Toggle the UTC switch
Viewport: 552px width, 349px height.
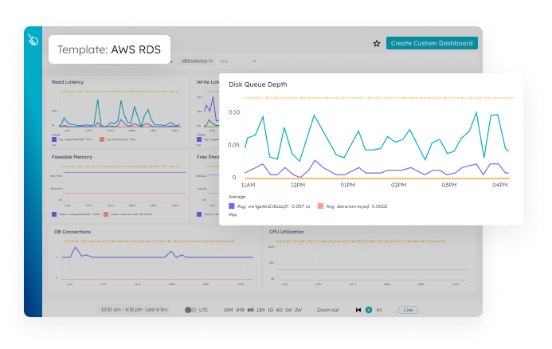(190, 310)
